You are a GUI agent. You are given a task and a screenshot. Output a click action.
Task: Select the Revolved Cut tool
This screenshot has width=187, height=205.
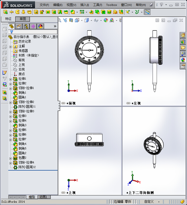[x=48, y=12]
